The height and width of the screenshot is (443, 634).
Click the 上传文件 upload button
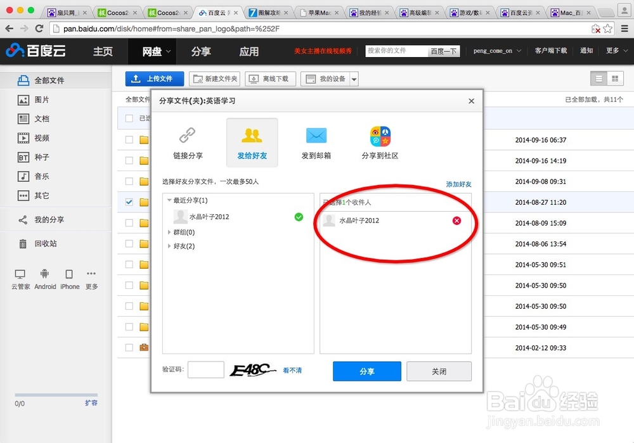pos(155,79)
